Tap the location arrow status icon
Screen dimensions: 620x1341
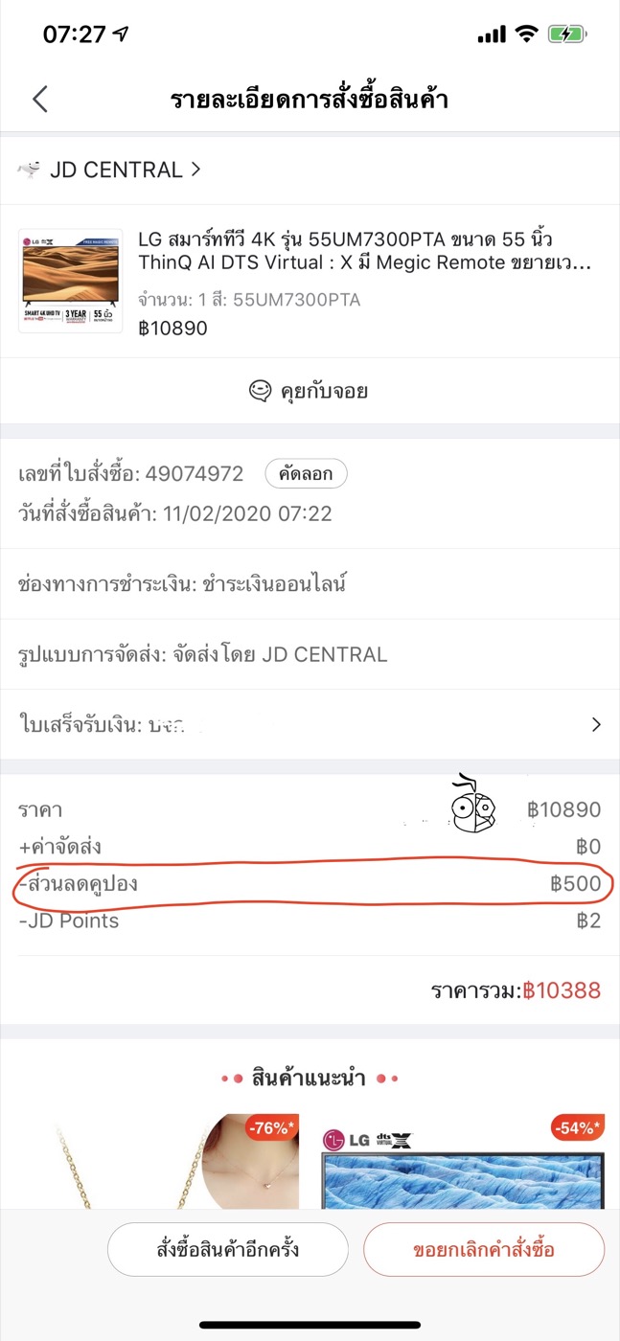(121, 34)
